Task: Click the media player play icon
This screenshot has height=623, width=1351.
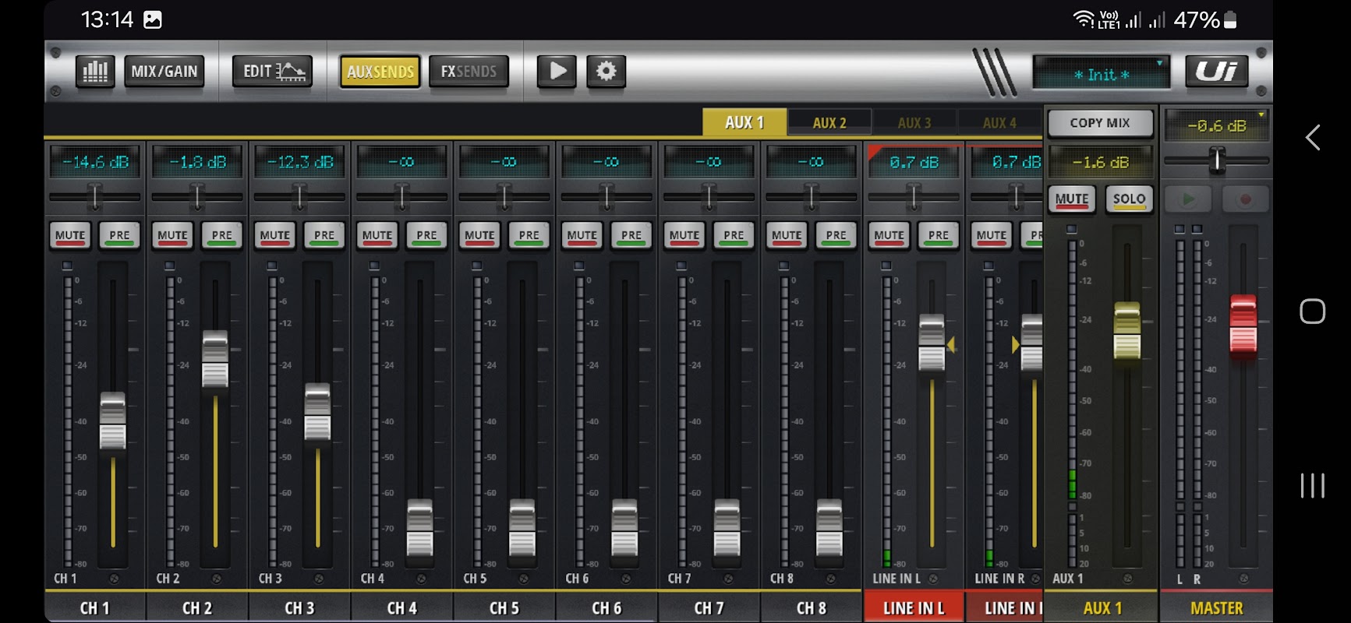Action: click(557, 72)
